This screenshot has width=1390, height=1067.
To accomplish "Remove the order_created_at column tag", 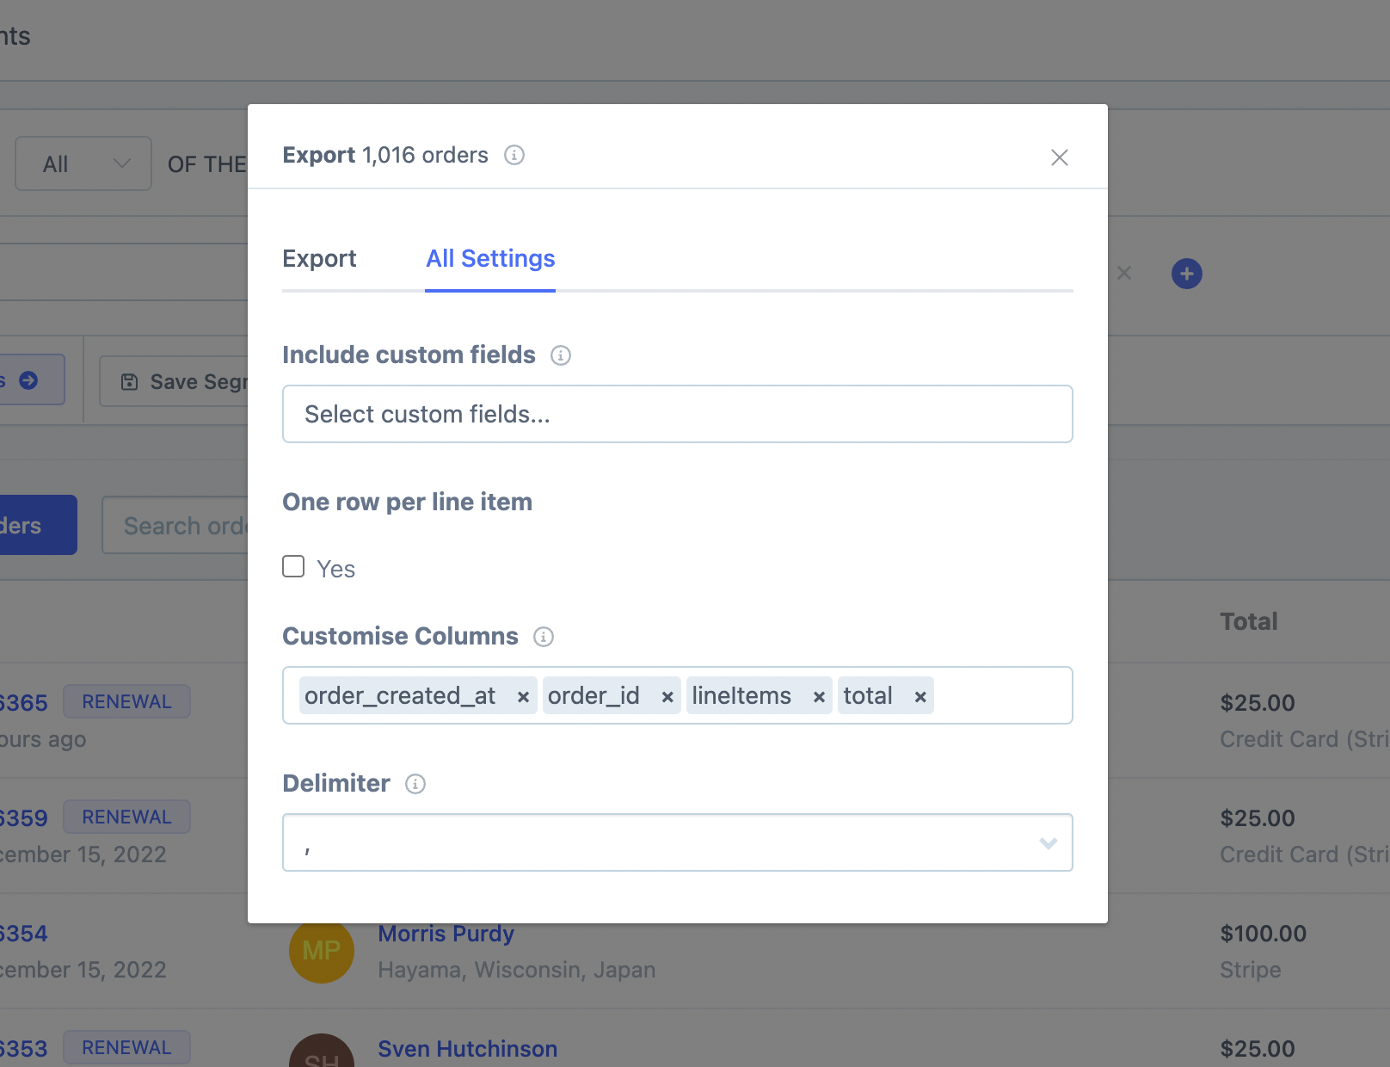I will click(523, 696).
